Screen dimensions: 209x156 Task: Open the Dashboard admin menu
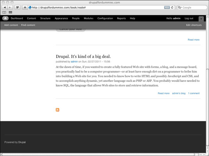(17, 18)
